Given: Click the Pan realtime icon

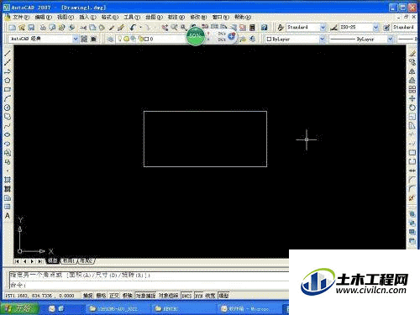Looking at the screenshot, I should point(165,28).
